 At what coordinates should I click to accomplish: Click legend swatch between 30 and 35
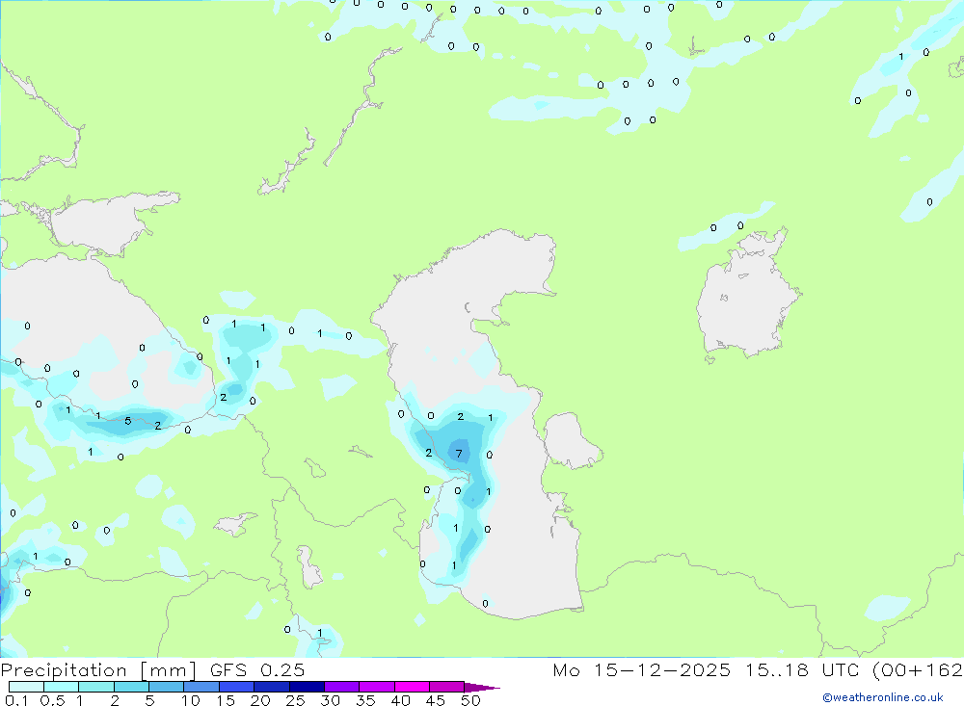[342, 687]
